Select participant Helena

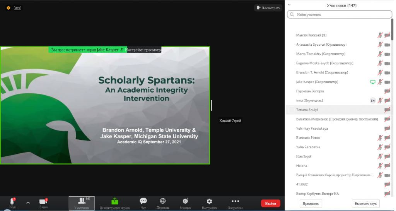[x=338, y=166]
